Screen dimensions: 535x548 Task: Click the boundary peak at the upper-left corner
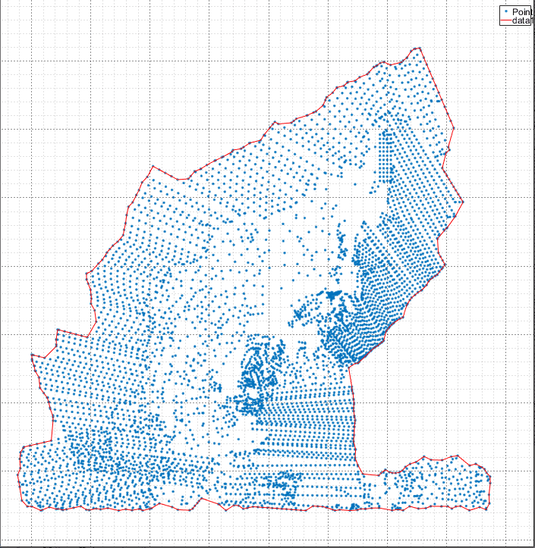(153, 166)
